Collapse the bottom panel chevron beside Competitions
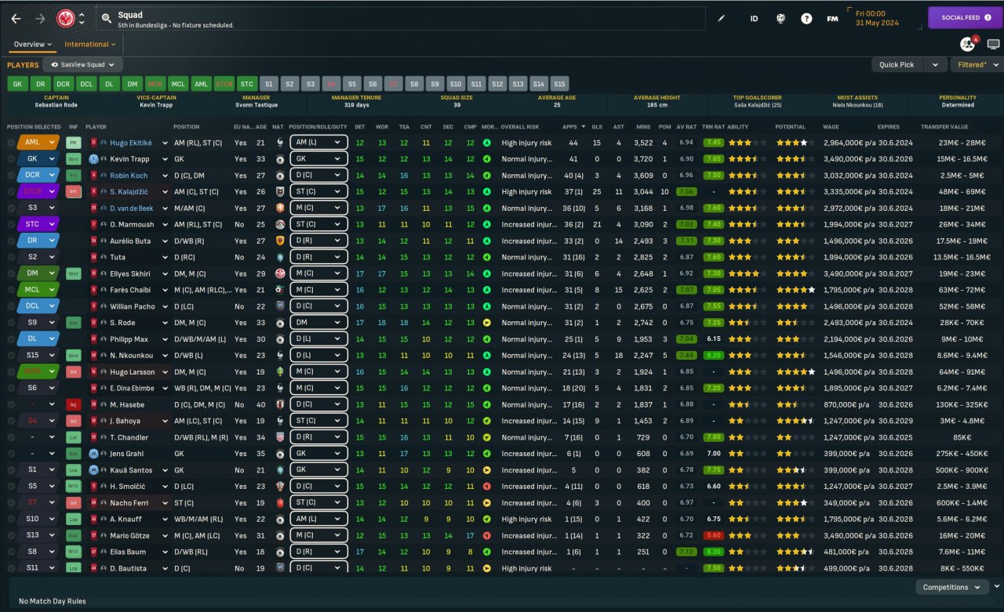This screenshot has height=612, width=1004. point(997,586)
